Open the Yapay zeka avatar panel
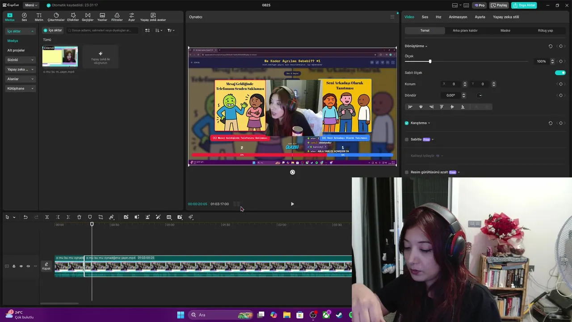This screenshot has width=572, height=322. pyautogui.click(x=153, y=17)
